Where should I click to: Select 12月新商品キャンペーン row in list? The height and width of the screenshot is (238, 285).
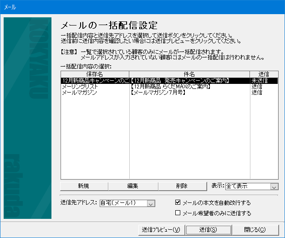tap(95, 81)
